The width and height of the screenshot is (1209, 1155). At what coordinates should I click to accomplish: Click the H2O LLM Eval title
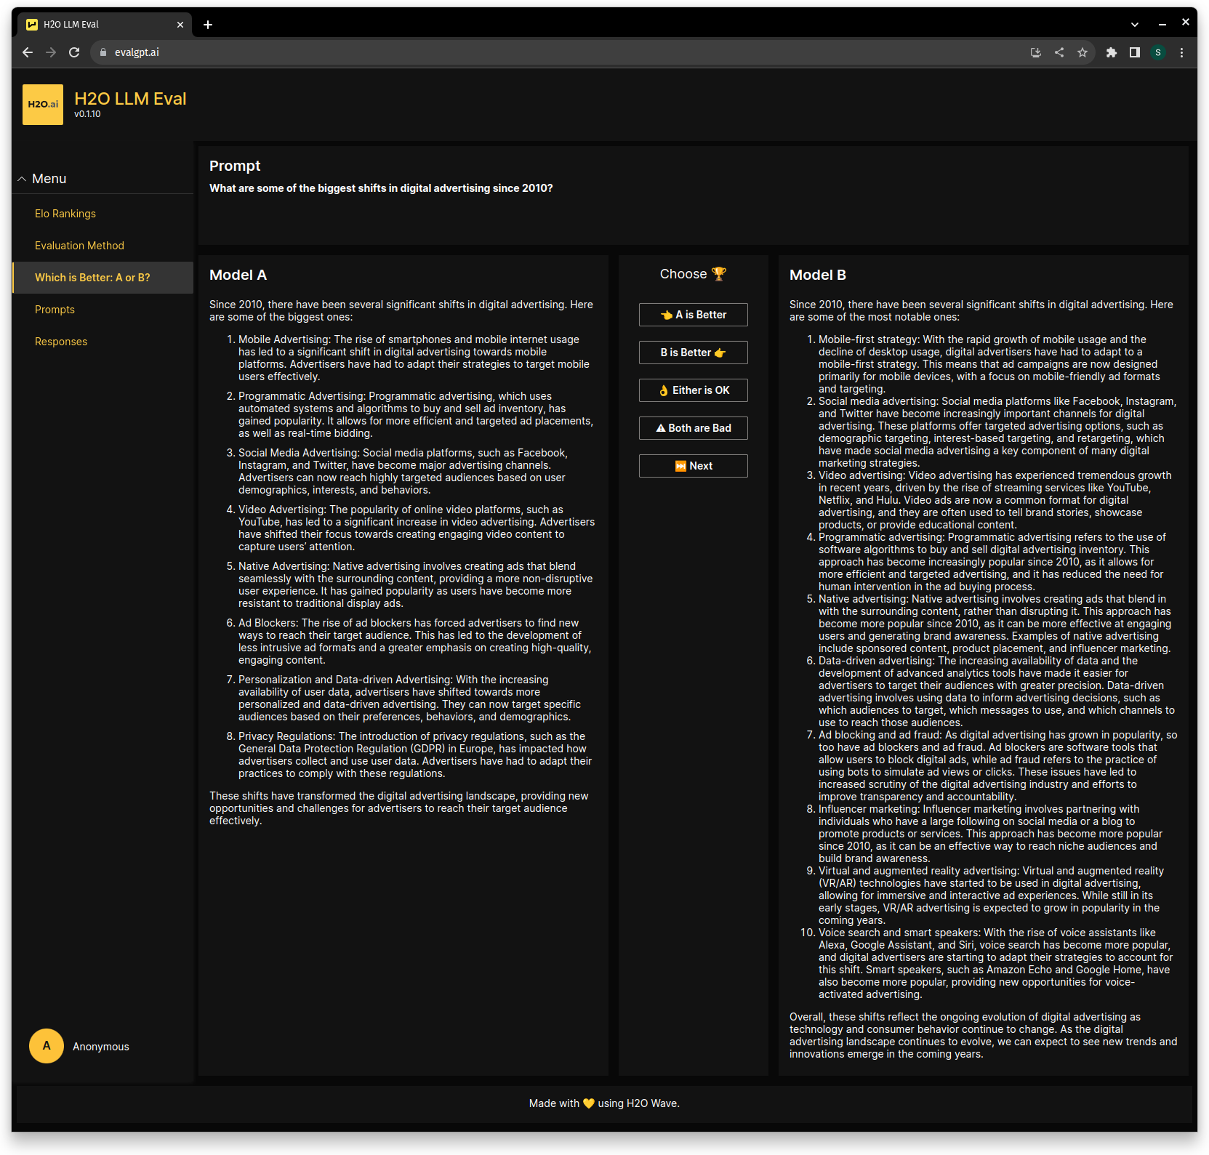pyautogui.click(x=130, y=99)
